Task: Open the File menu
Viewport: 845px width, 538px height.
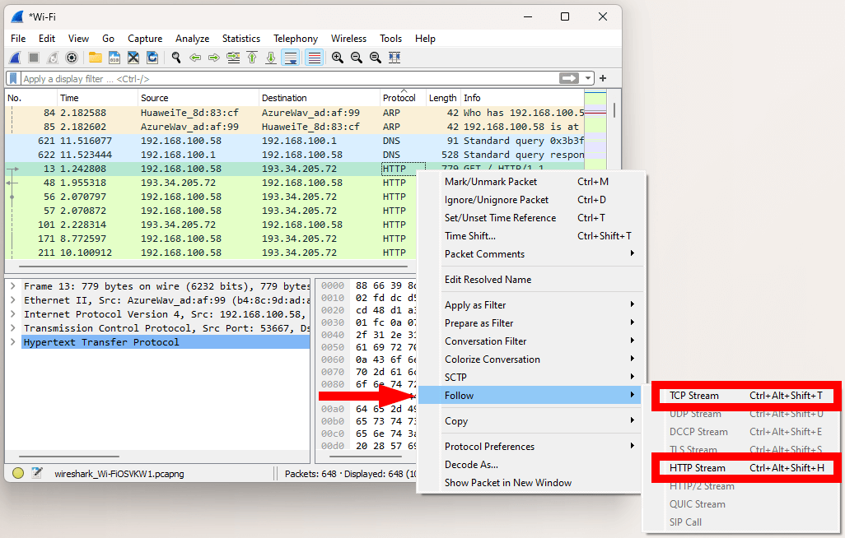Action: tap(18, 39)
